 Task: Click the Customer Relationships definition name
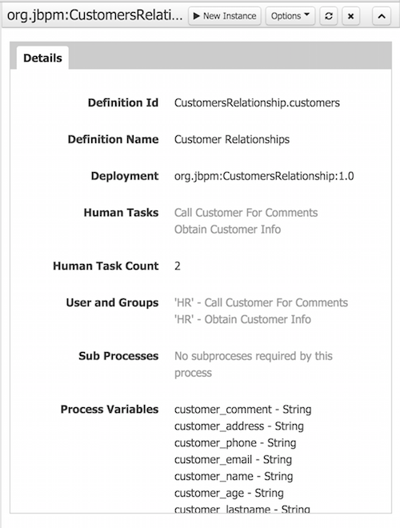click(232, 139)
